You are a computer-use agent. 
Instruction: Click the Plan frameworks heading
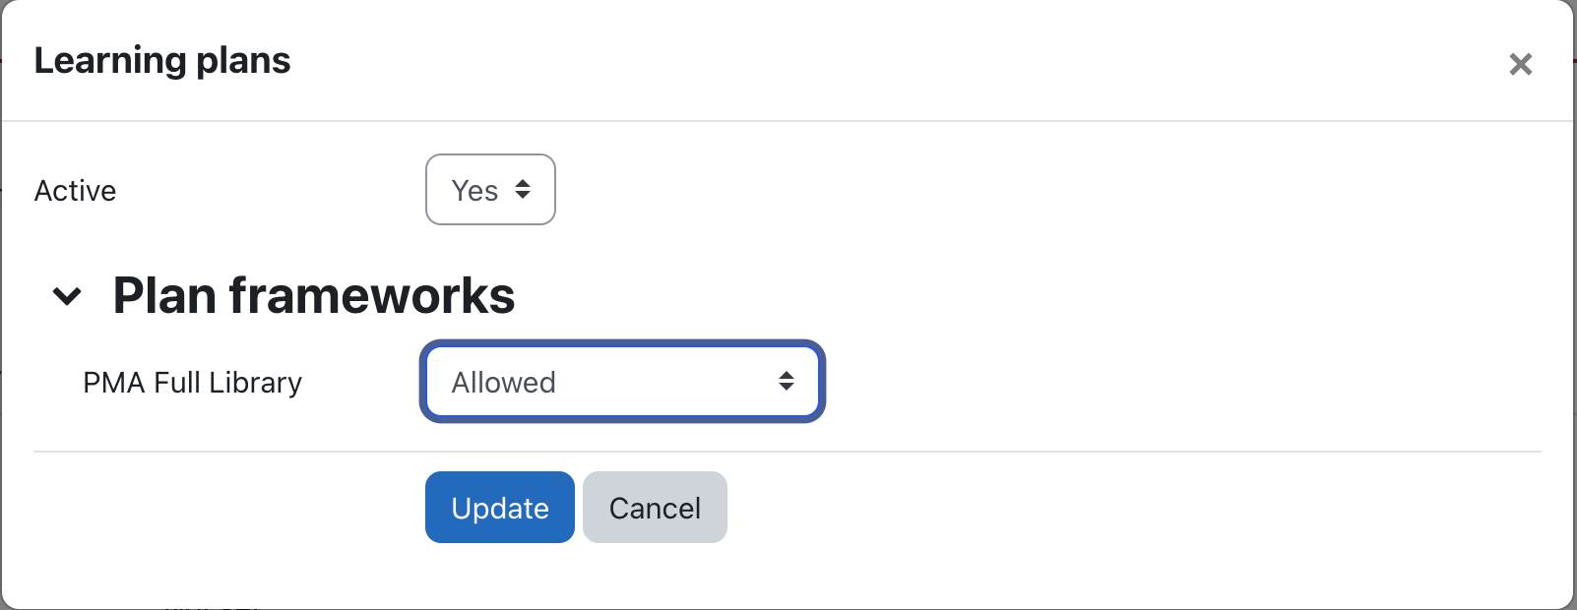click(314, 295)
